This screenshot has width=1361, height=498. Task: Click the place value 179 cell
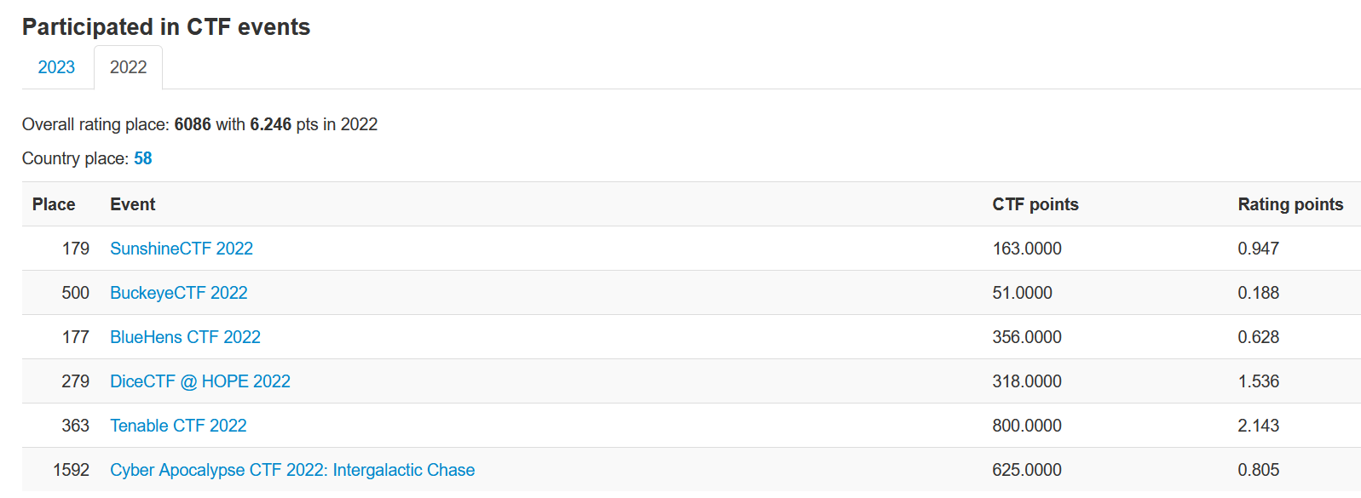76,249
